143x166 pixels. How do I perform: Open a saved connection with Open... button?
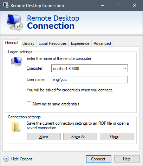[117, 136]
